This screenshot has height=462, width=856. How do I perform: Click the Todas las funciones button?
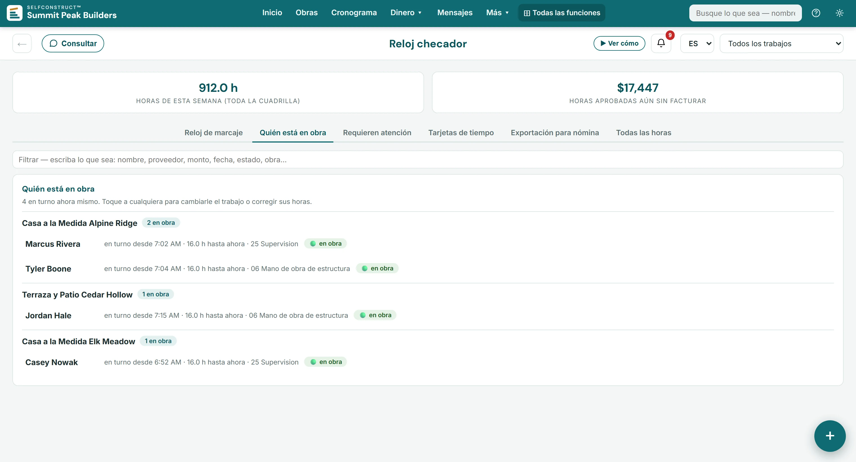(x=561, y=13)
